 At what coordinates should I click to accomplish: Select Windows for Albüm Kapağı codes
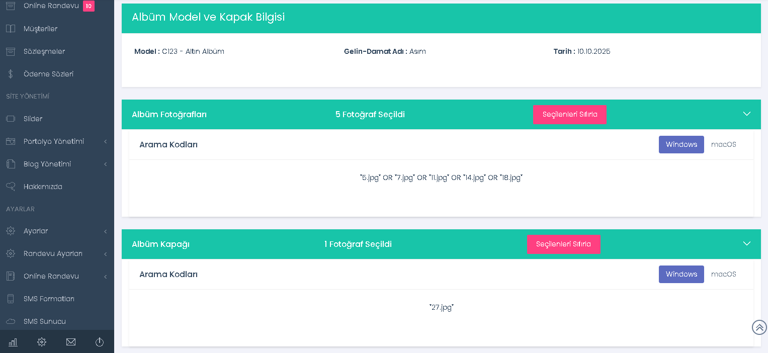click(x=681, y=274)
